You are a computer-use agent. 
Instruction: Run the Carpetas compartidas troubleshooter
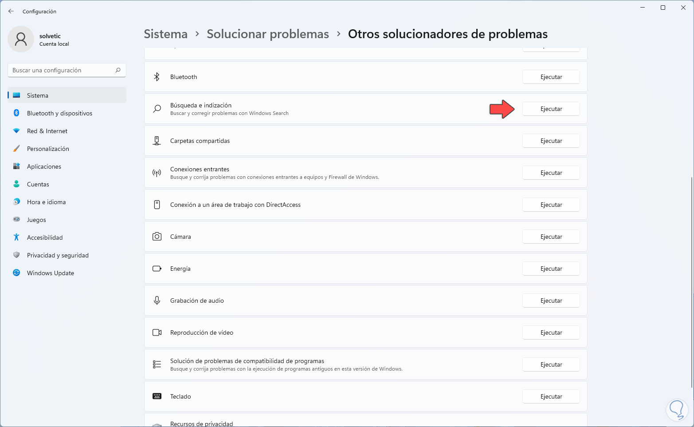click(x=551, y=141)
